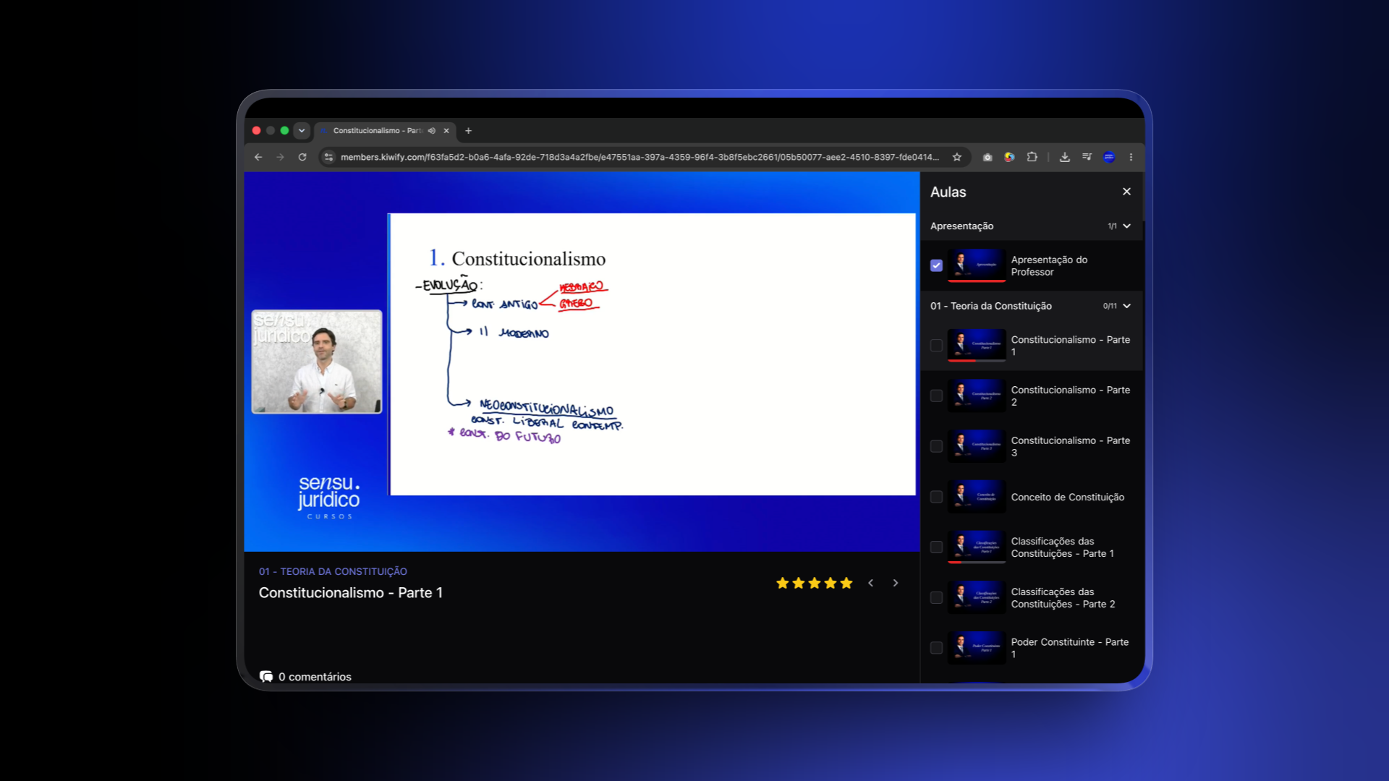Check the Conceito de Constituição checkbox
This screenshot has width=1389, height=781.
click(936, 497)
